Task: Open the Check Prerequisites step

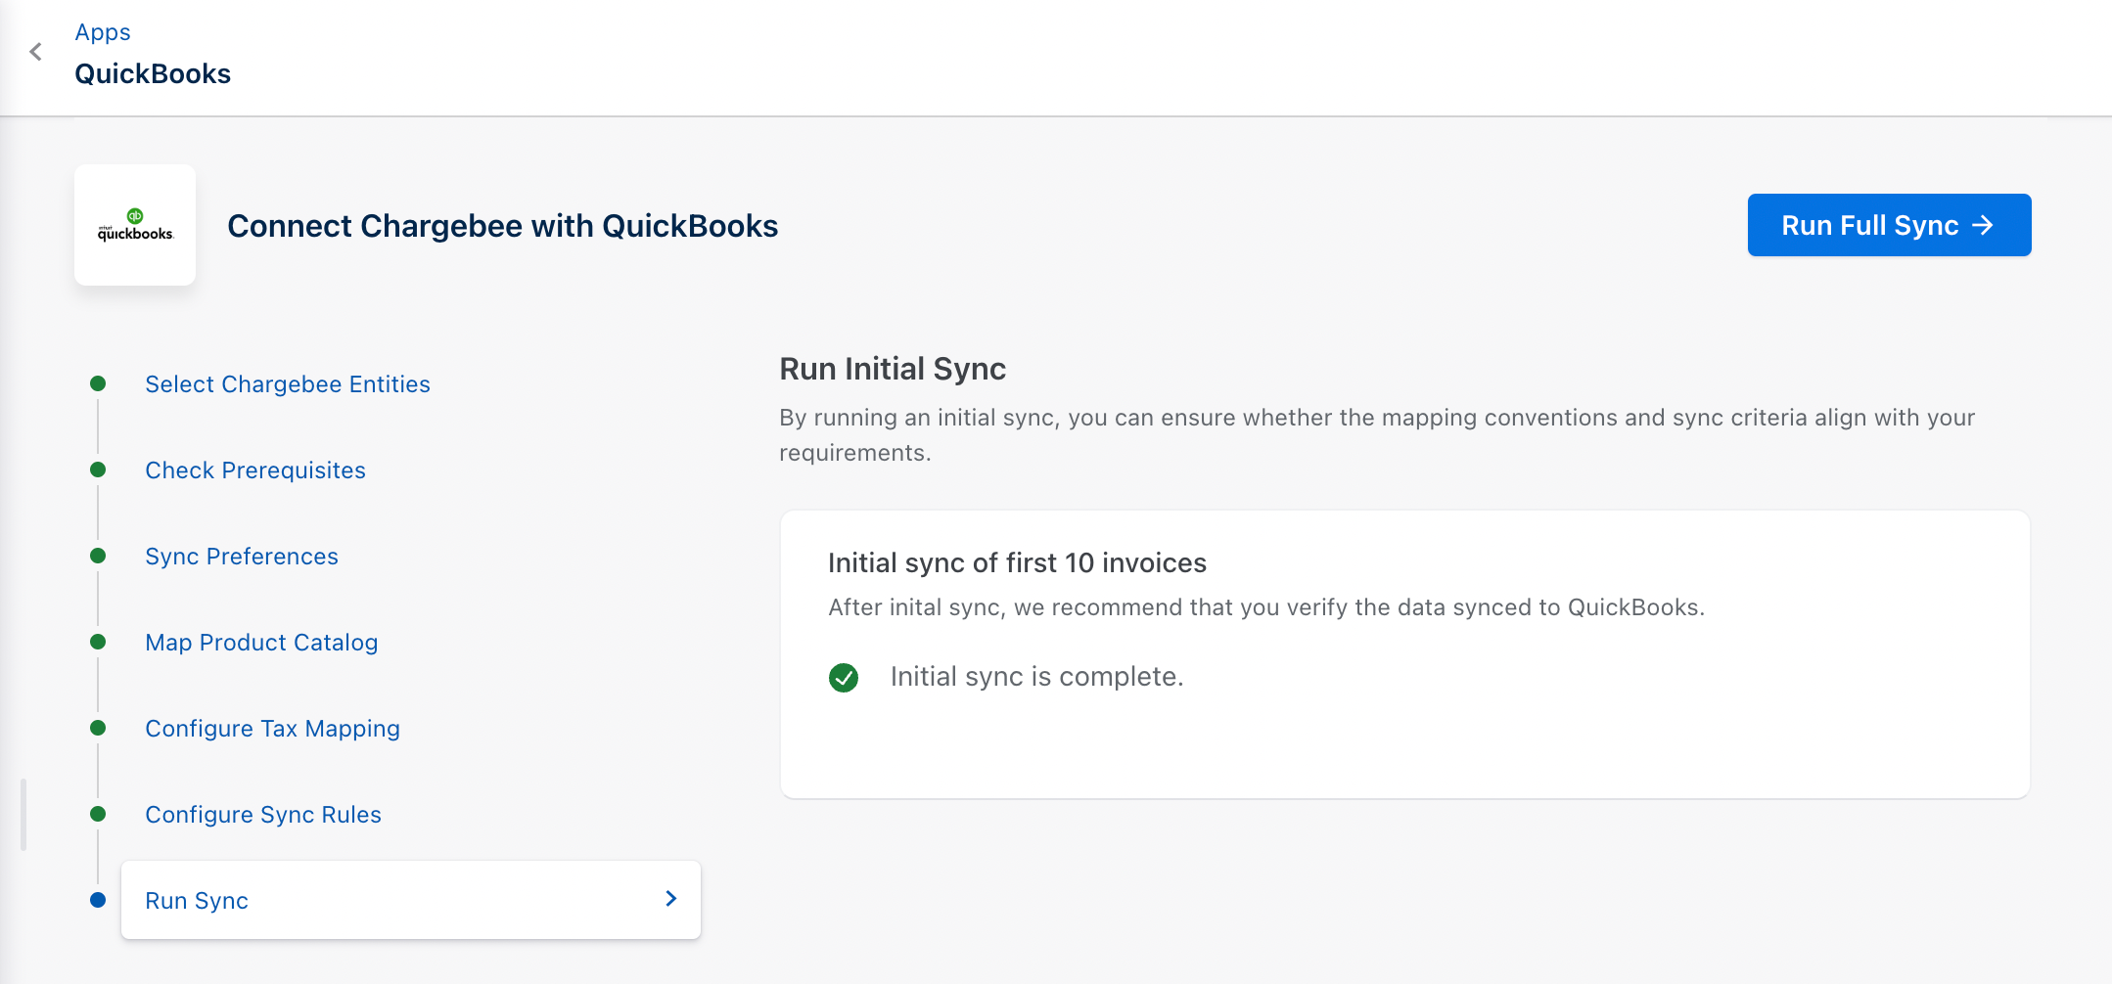Action: pyautogui.click(x=254, y=470)
